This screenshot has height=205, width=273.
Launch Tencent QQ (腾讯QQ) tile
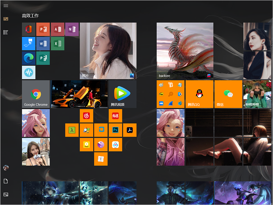199,94
